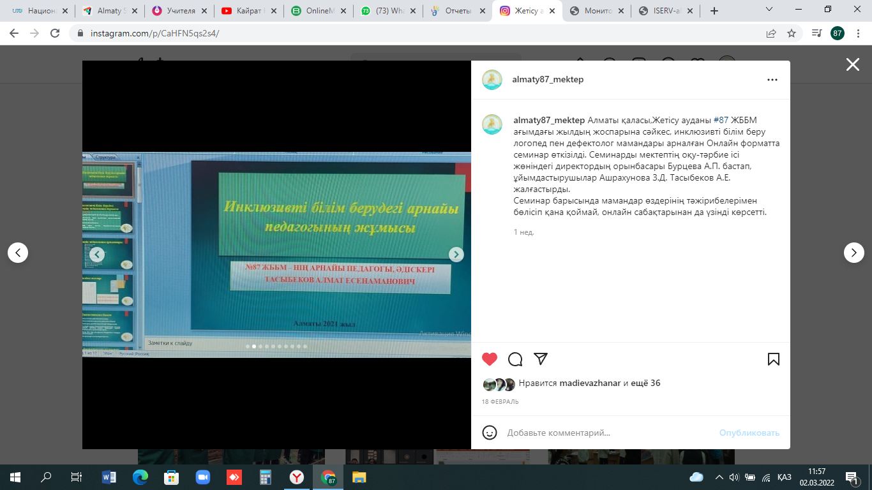Share post via paper plane icon
This screenshot has width=872, height=490.
[x=541, y=359]
